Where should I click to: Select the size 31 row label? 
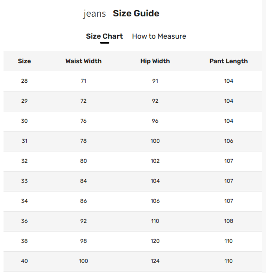pyautogui.click(x=24, y=141)
